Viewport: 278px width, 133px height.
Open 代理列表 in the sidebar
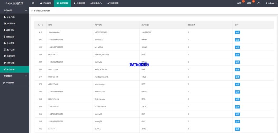(x=11, y=23)
